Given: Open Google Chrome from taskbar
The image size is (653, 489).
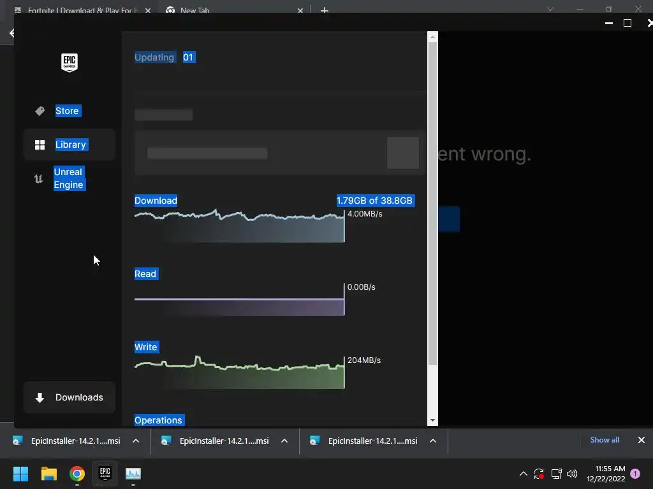Looking at the screenshot, I should coord(77,474).
